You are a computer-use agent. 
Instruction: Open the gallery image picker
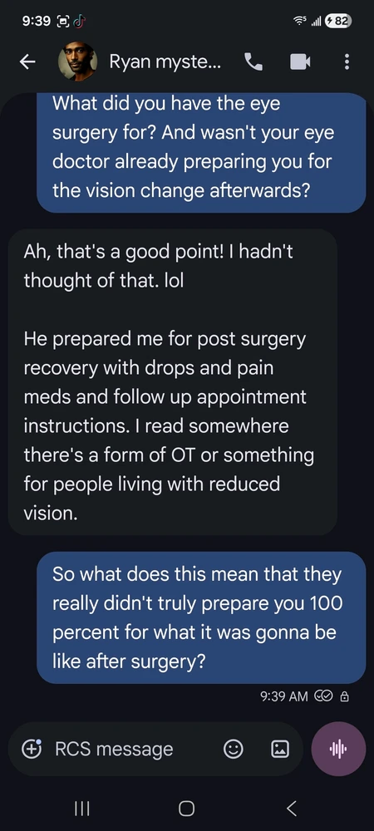click(280, 749)
